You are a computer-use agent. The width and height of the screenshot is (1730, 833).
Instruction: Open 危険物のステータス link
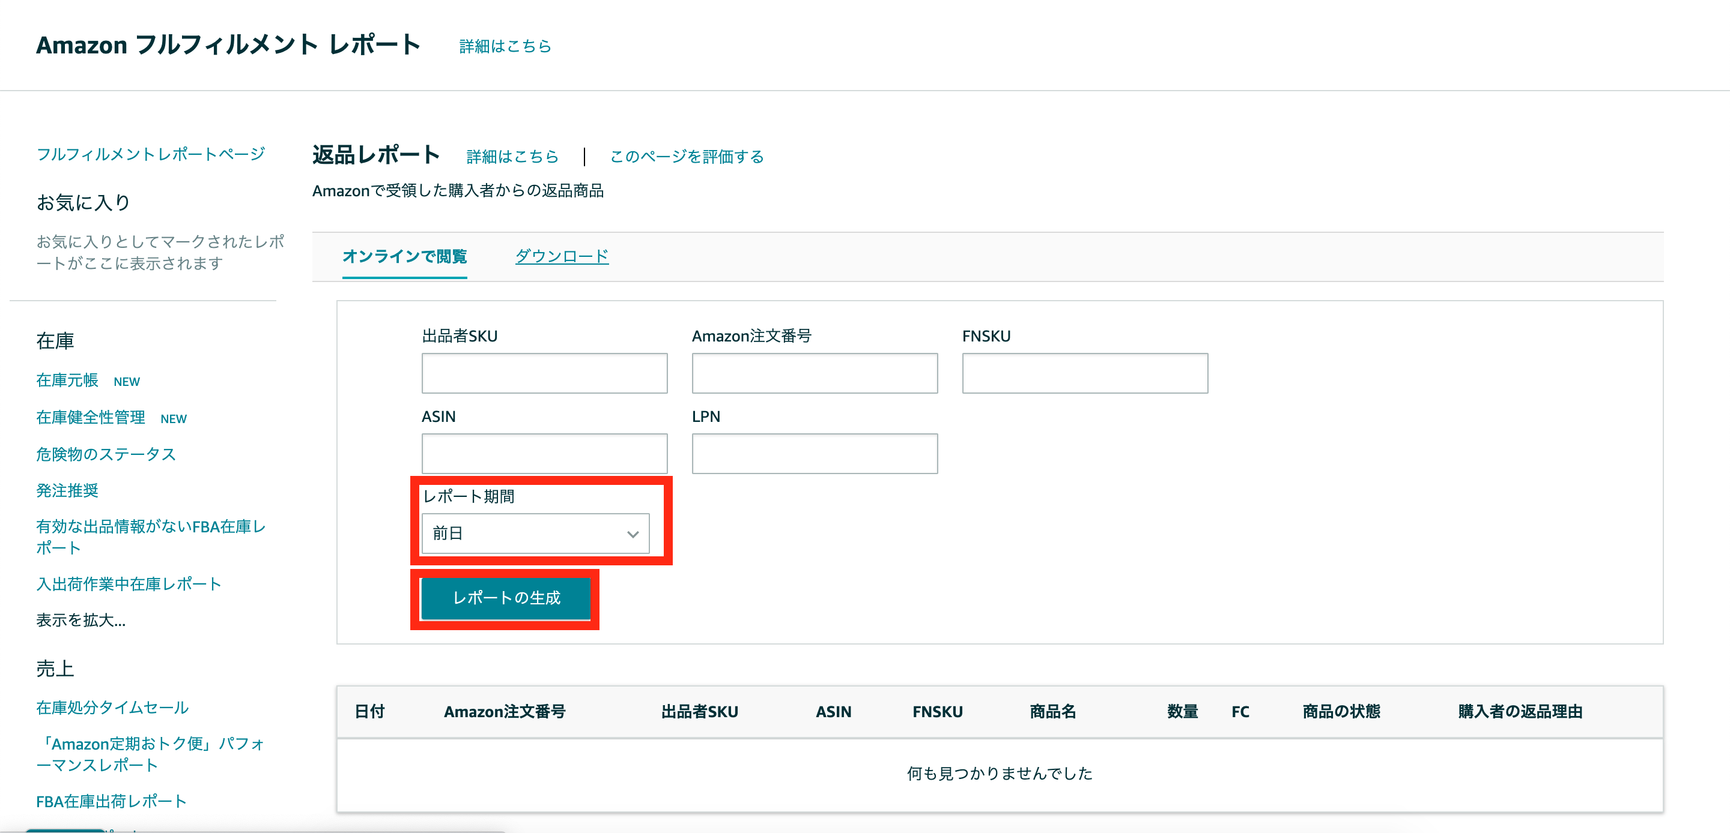(106, 454)
